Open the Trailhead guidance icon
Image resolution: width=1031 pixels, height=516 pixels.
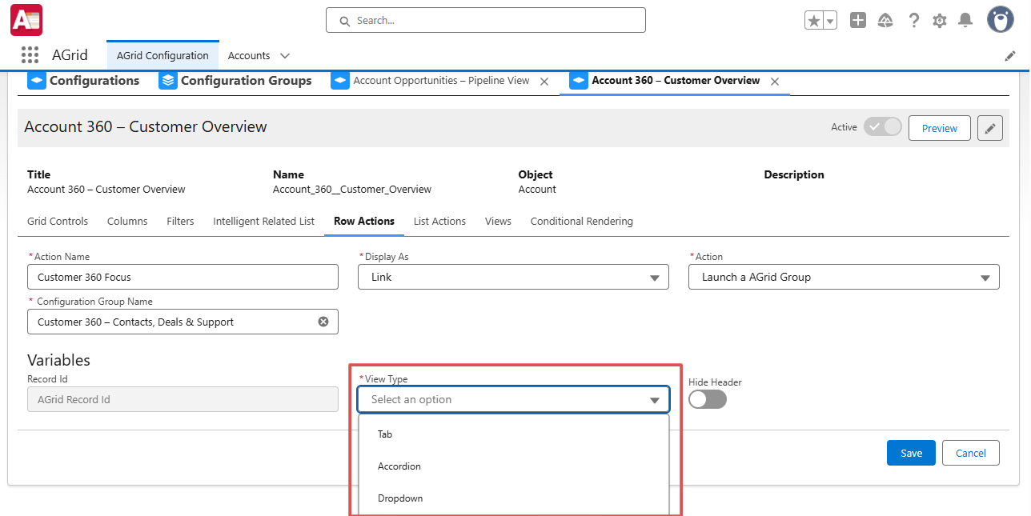(x=885, y=21)
